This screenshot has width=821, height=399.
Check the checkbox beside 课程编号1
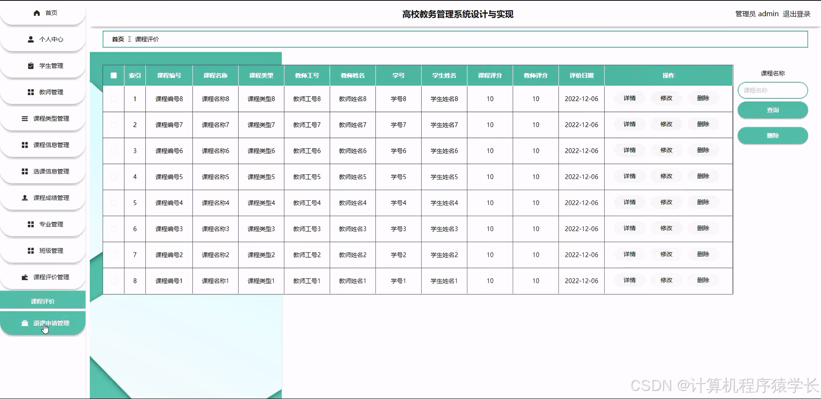point(114,281)
